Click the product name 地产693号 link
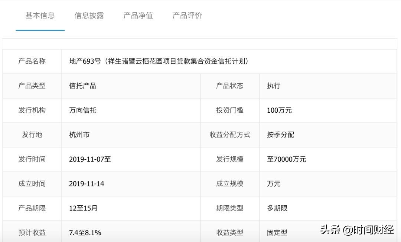This screenshot has width=401, height=242. point(160,62)
